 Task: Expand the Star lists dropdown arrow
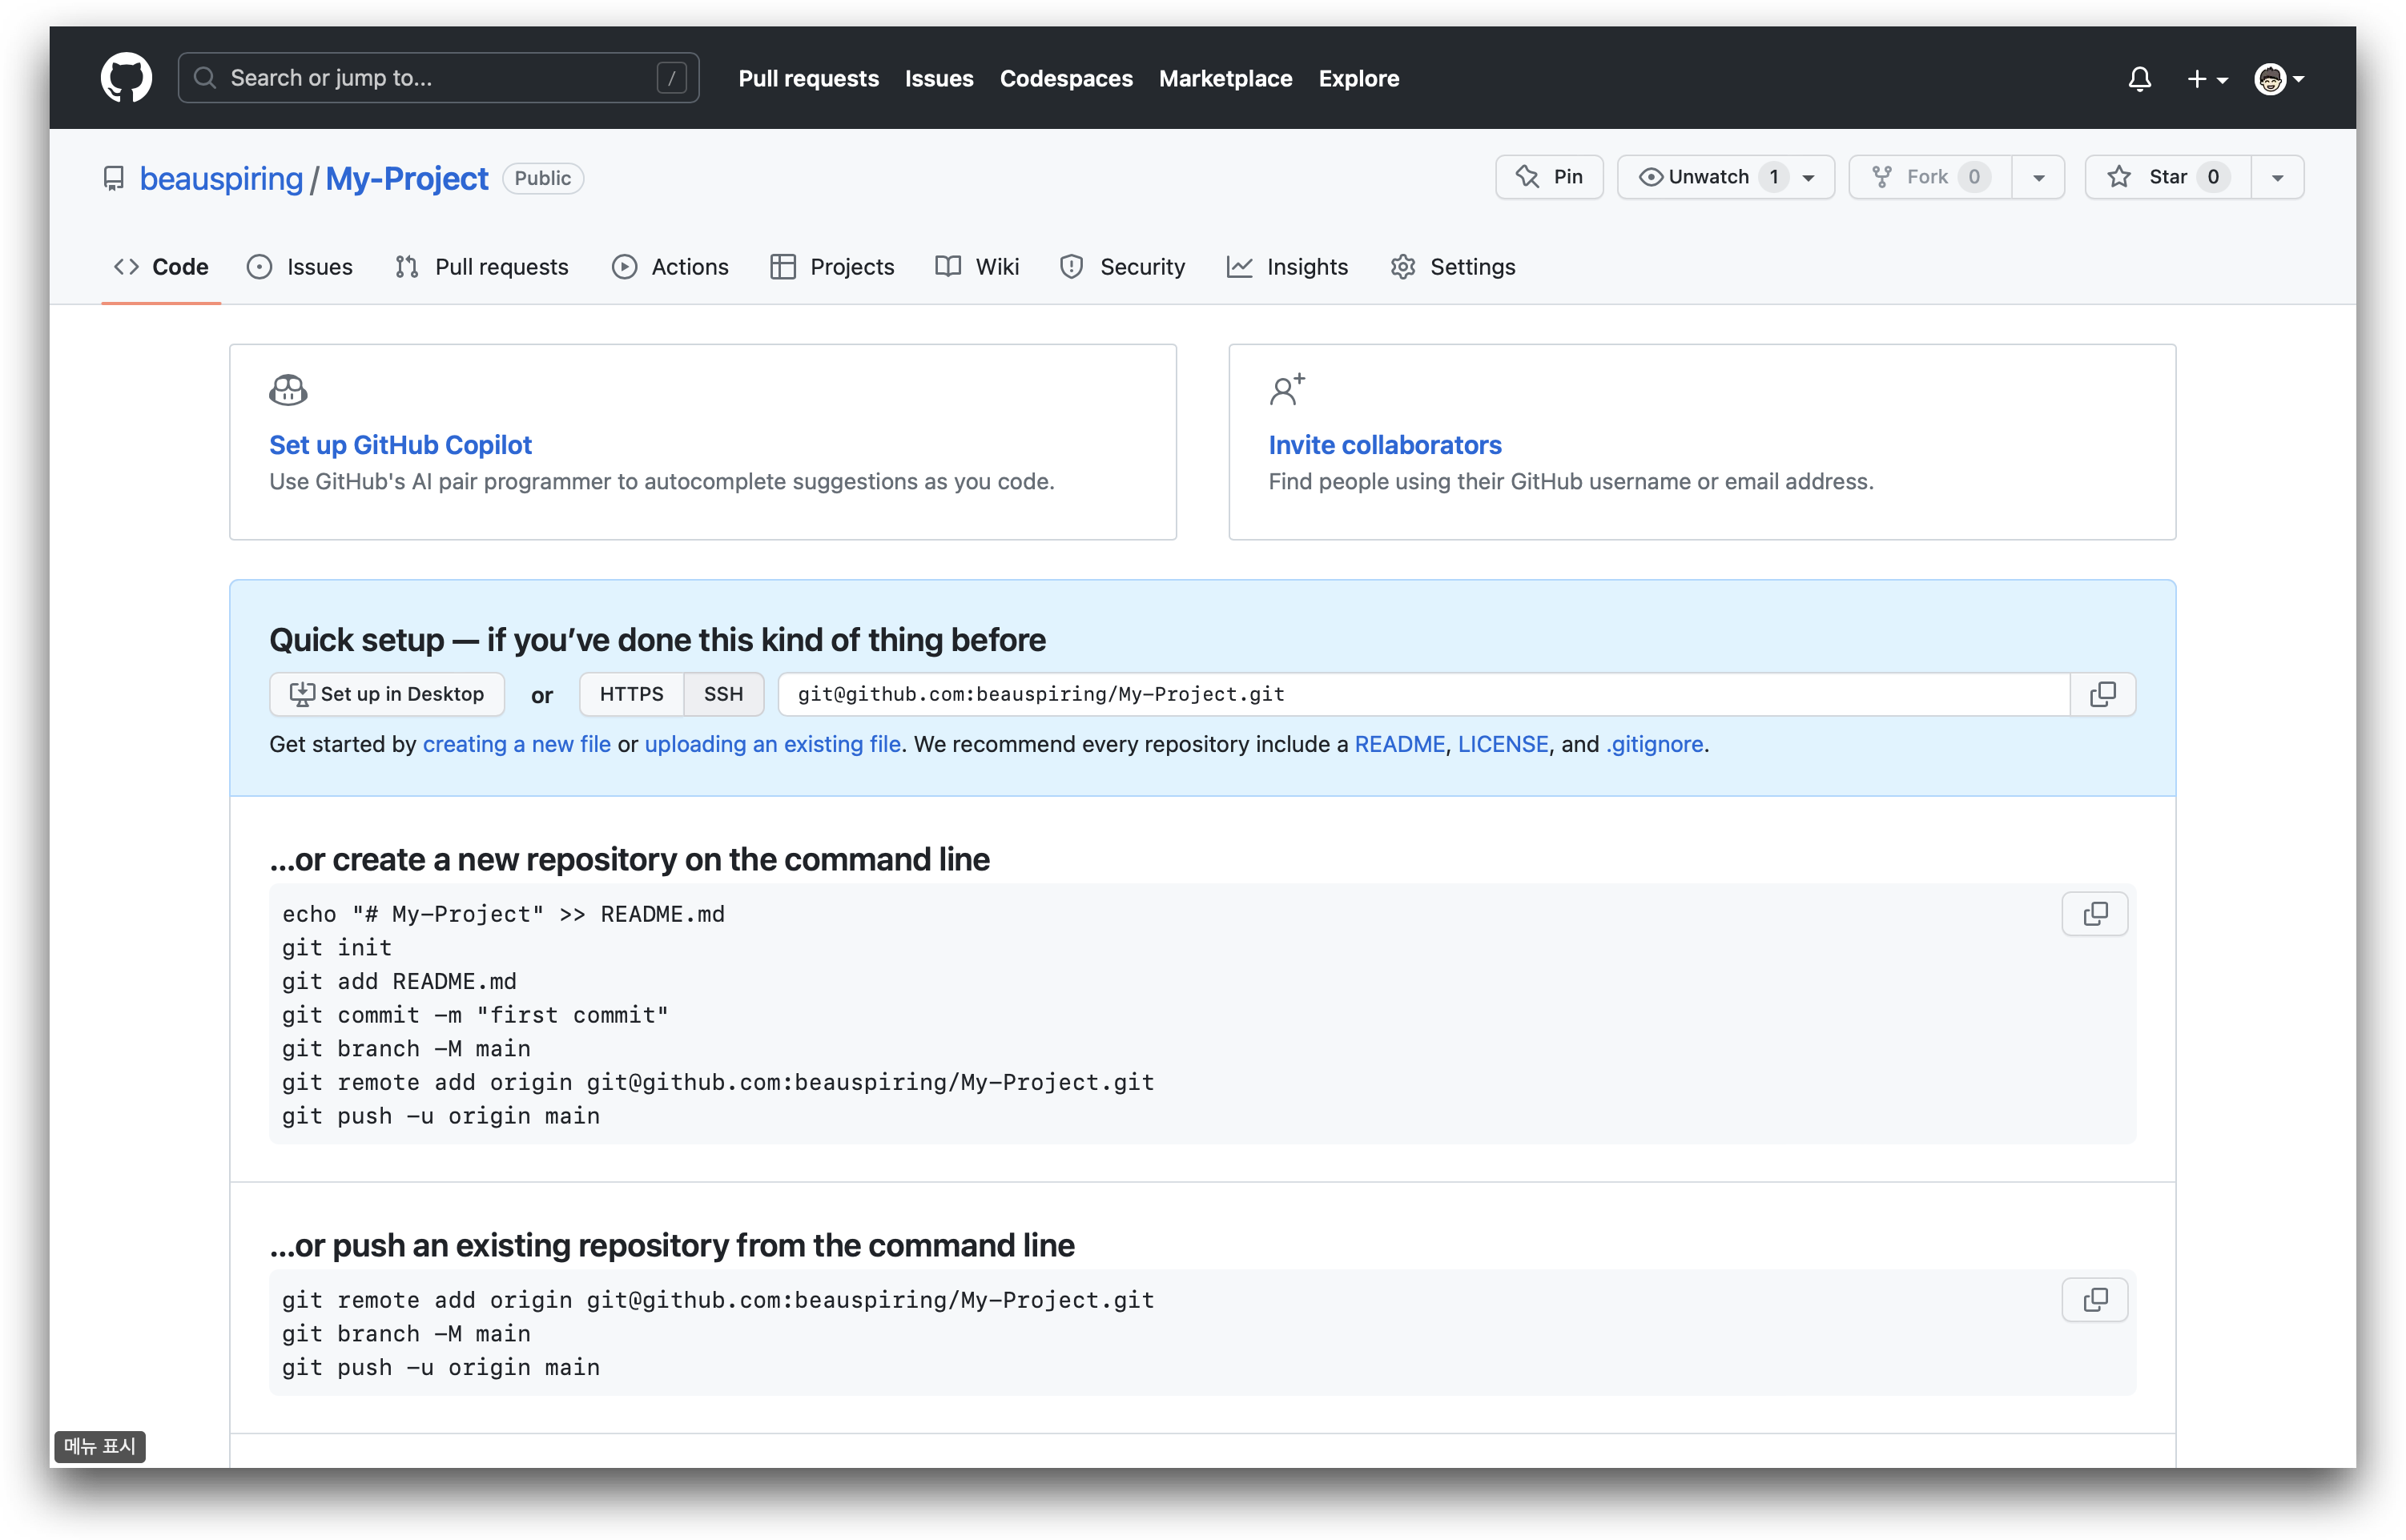point(2277,177)
